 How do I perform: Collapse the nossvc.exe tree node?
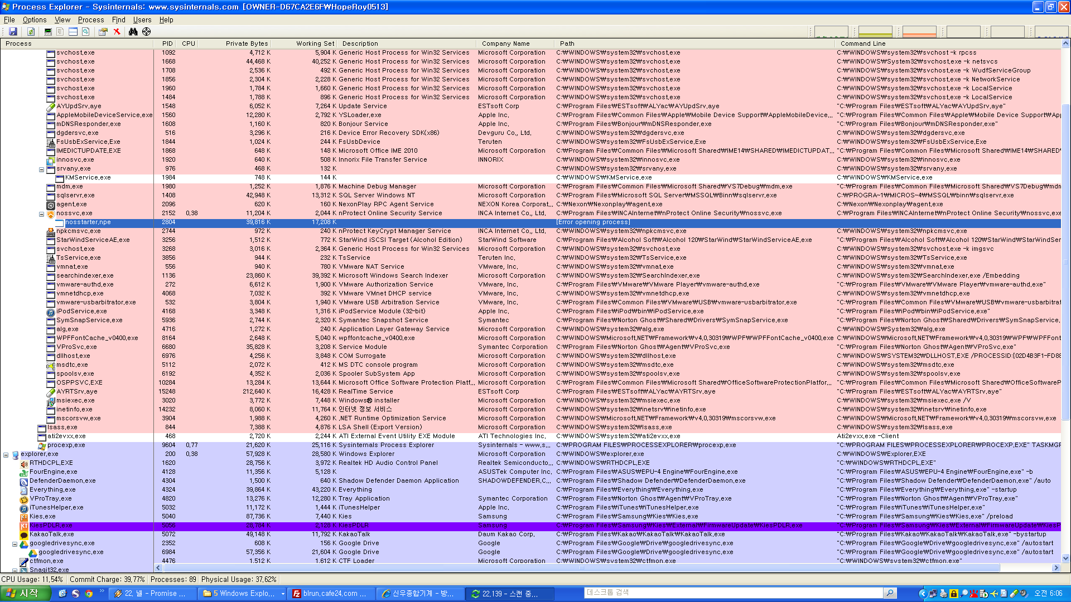tap(41, 213)
